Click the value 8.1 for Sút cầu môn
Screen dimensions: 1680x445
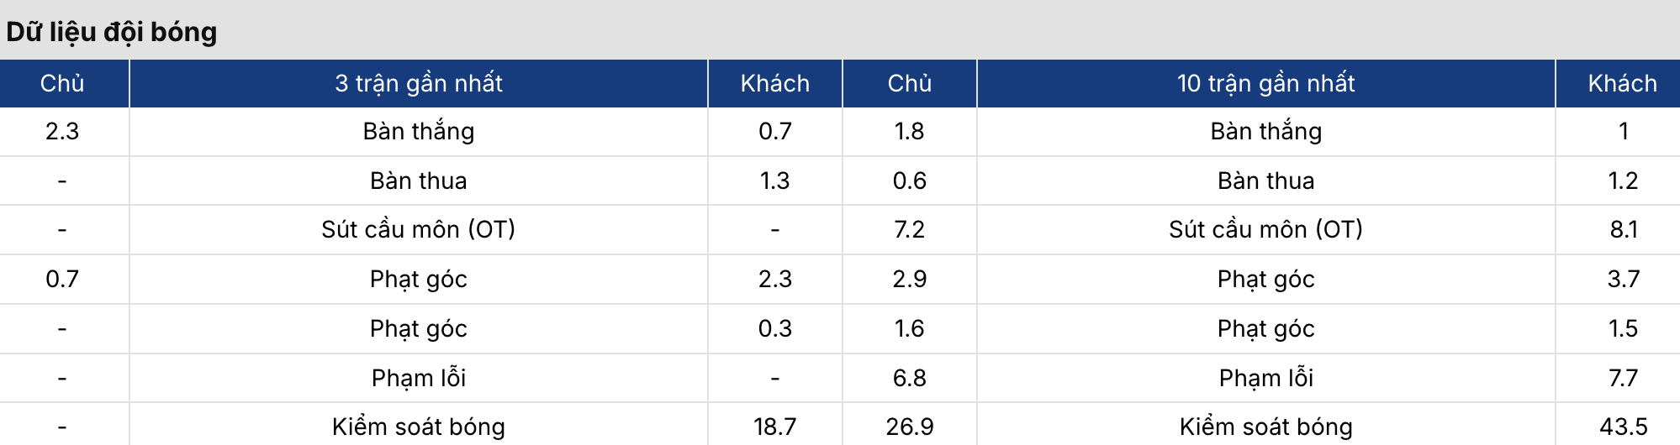tap(1624, 229)
